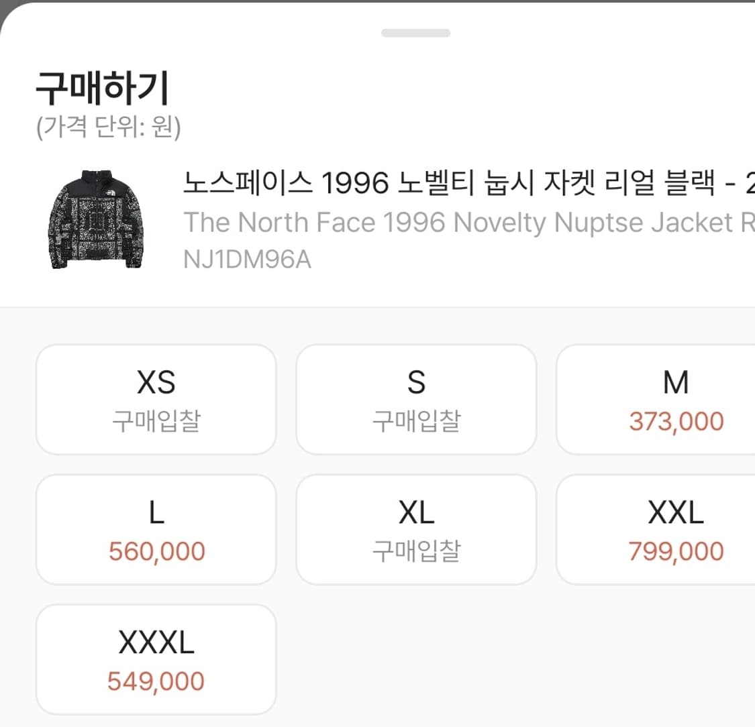Select size L priced 560,000 won
Image resolution: width=755 pixels, height=727 pixels.
pos(156,528)
